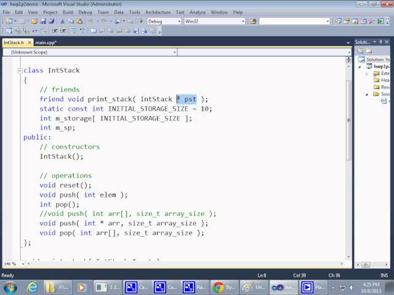Click the Undo arrow icon

(x=90, y=22)
